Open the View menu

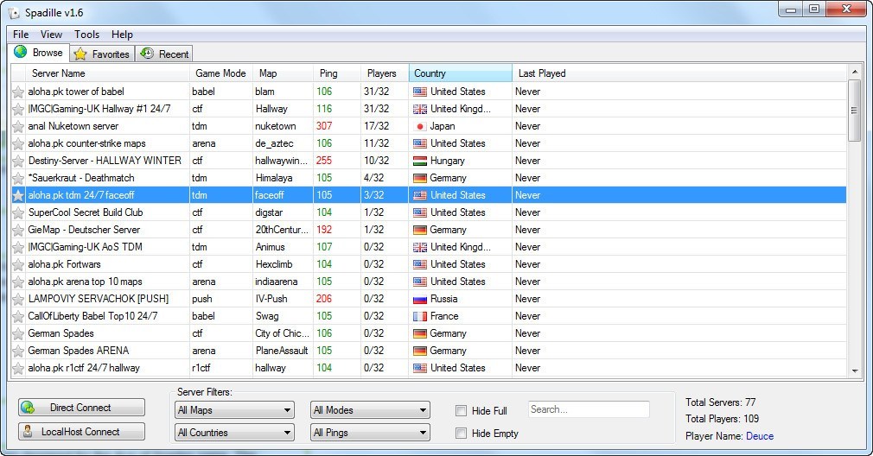click(51, 34)
